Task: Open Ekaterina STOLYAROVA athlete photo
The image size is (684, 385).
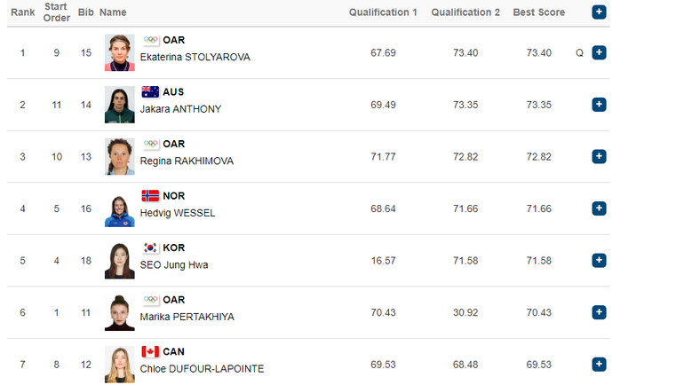Action: click(x=120, y=52)
